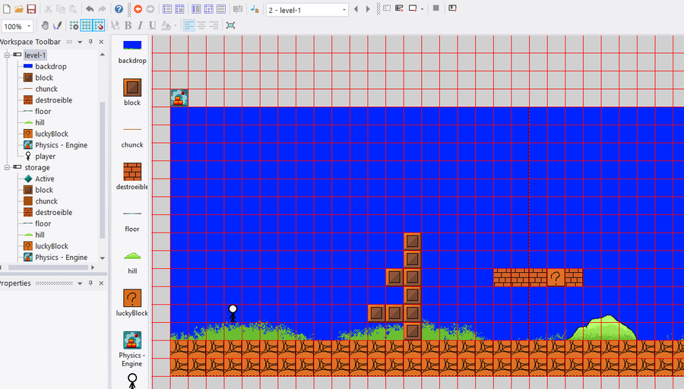Click the workspace tree horizontal scrollbar
This screenshot has width=684, height=389.
[x=48, y=267]
